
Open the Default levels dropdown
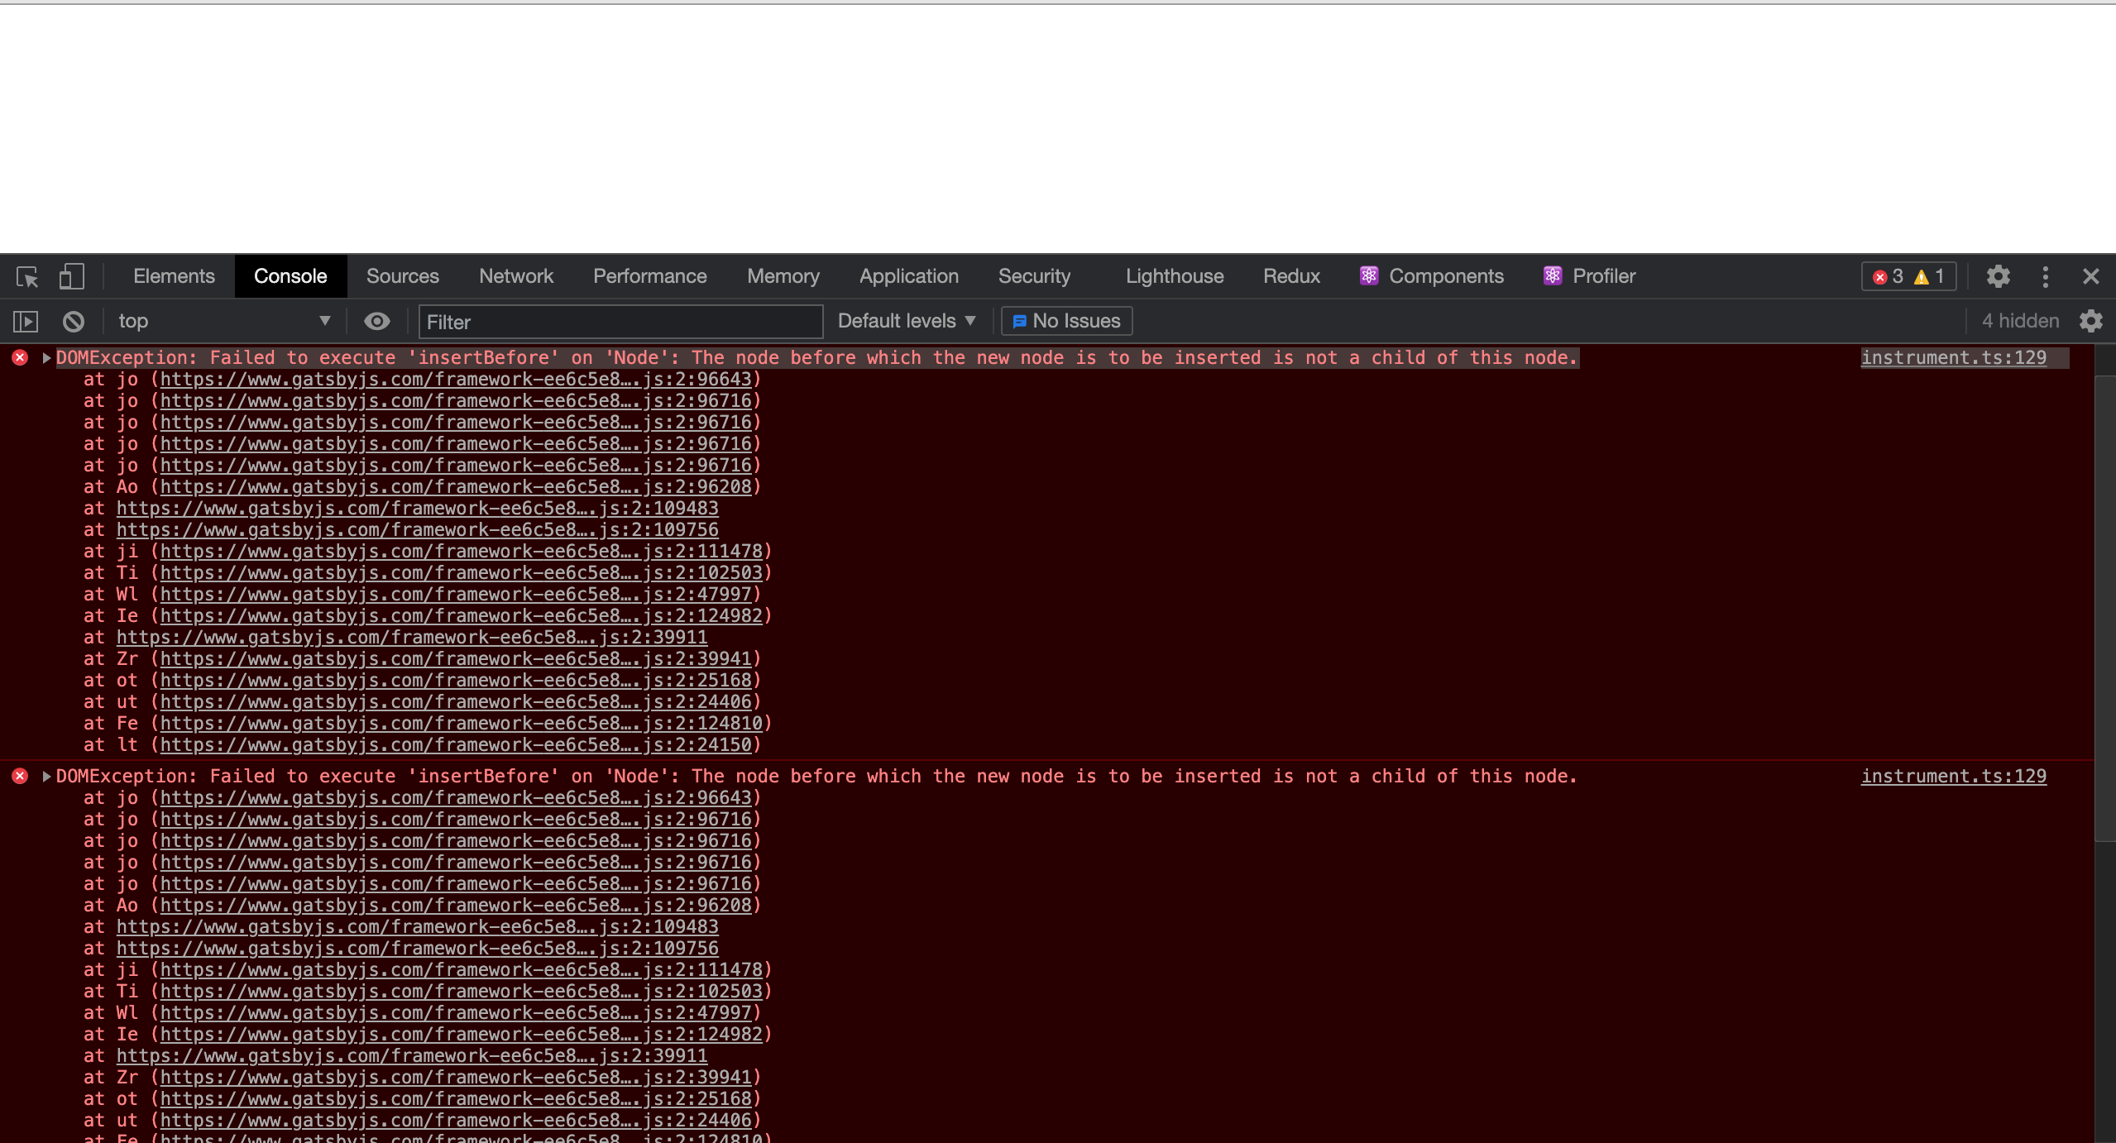907,321
